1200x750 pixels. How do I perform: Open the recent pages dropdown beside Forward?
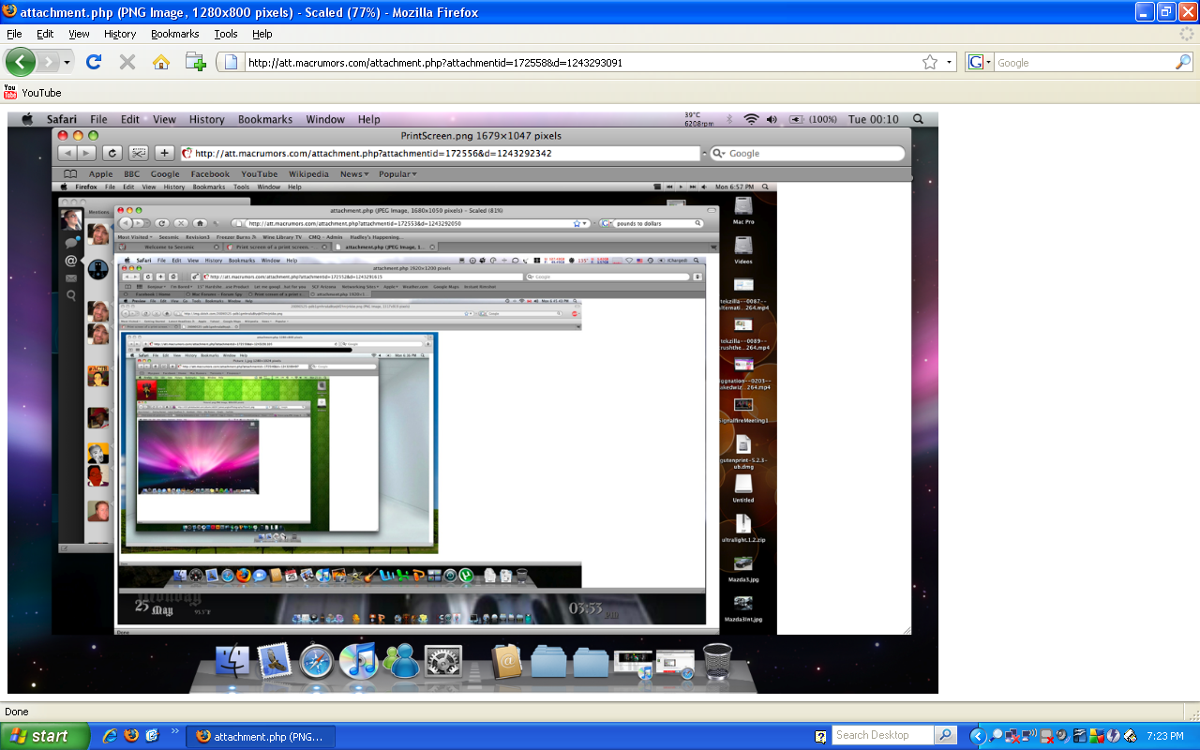click(67, 63)
